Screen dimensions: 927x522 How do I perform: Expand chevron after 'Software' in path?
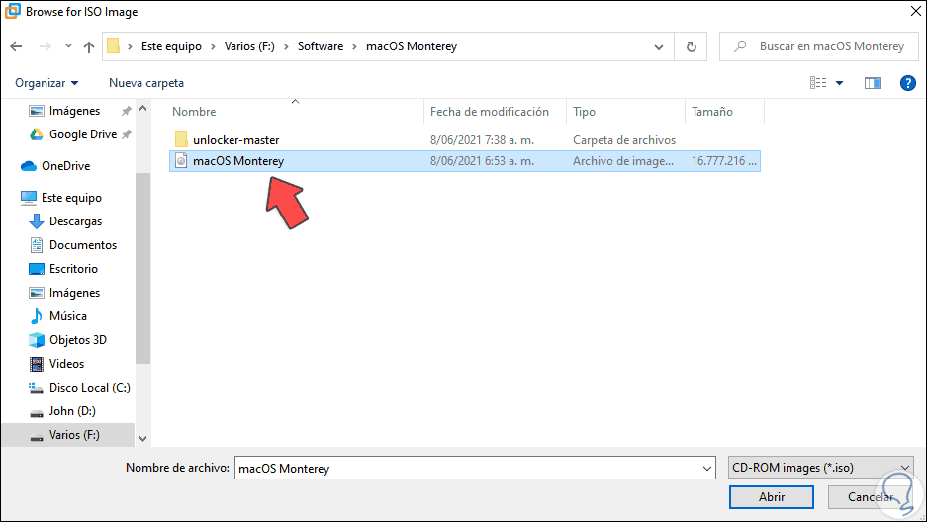point(355,46)
